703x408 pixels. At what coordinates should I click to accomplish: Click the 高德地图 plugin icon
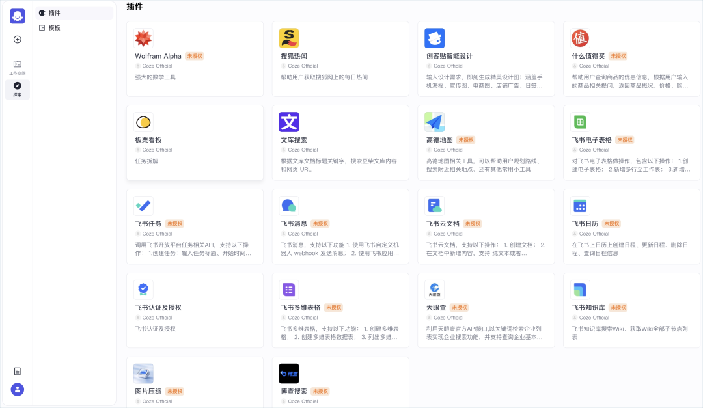pos(435,122)
